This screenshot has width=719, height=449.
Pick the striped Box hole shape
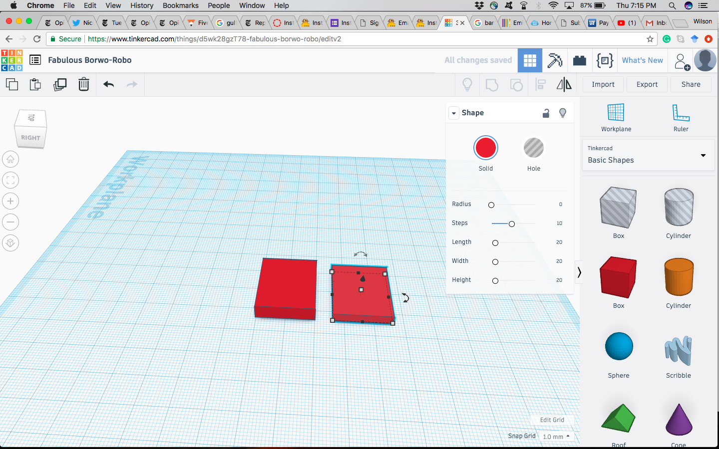(x=618, y=208)
